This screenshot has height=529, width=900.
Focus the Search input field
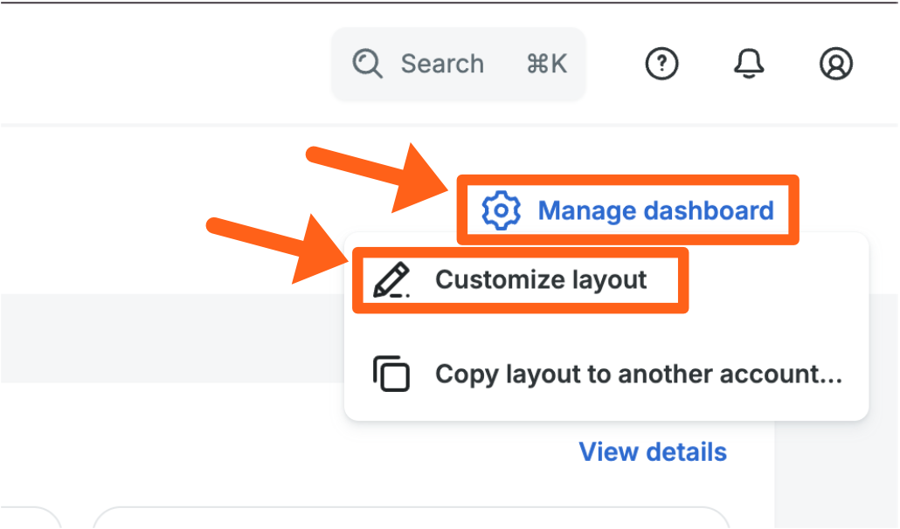pyautogui.click(x=441, y=64)
